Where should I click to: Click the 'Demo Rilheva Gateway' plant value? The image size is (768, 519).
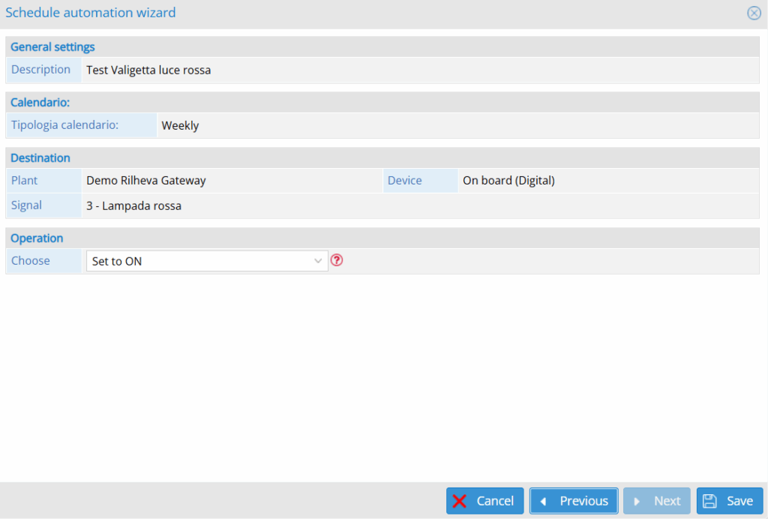pos(146,180)
